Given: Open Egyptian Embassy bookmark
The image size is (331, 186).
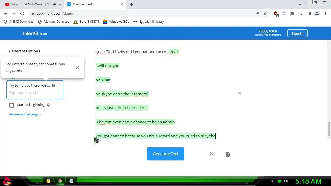Looking at the screenshot, I should pyautogui.click(x=149, y=22).
